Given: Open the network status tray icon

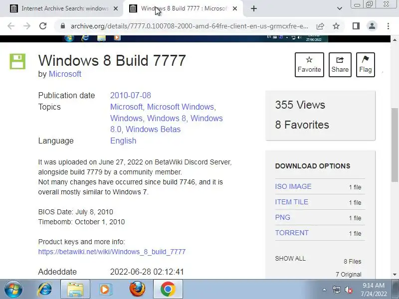Looking at the screenshot, I should tap(337, 290).
